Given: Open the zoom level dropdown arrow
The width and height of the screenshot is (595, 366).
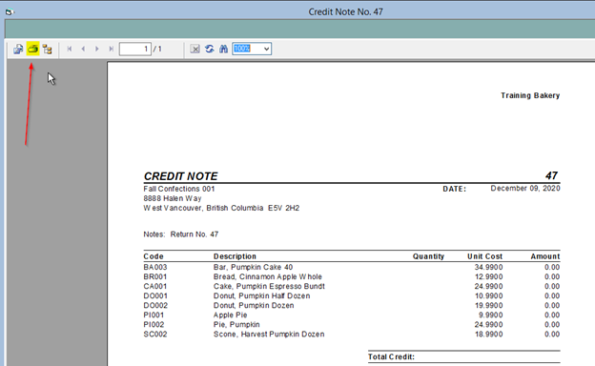Looking at the screenshot, I should [x=266, y=49].
